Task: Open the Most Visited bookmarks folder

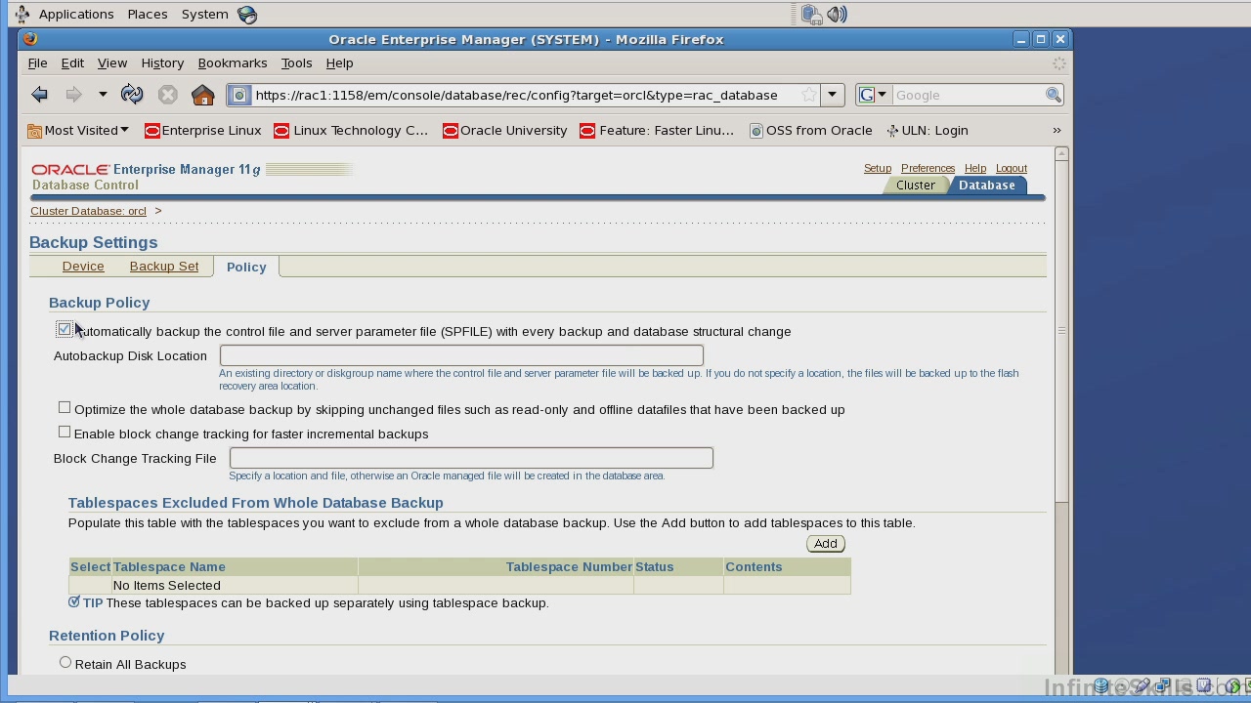Action: (x=78, y=130)
